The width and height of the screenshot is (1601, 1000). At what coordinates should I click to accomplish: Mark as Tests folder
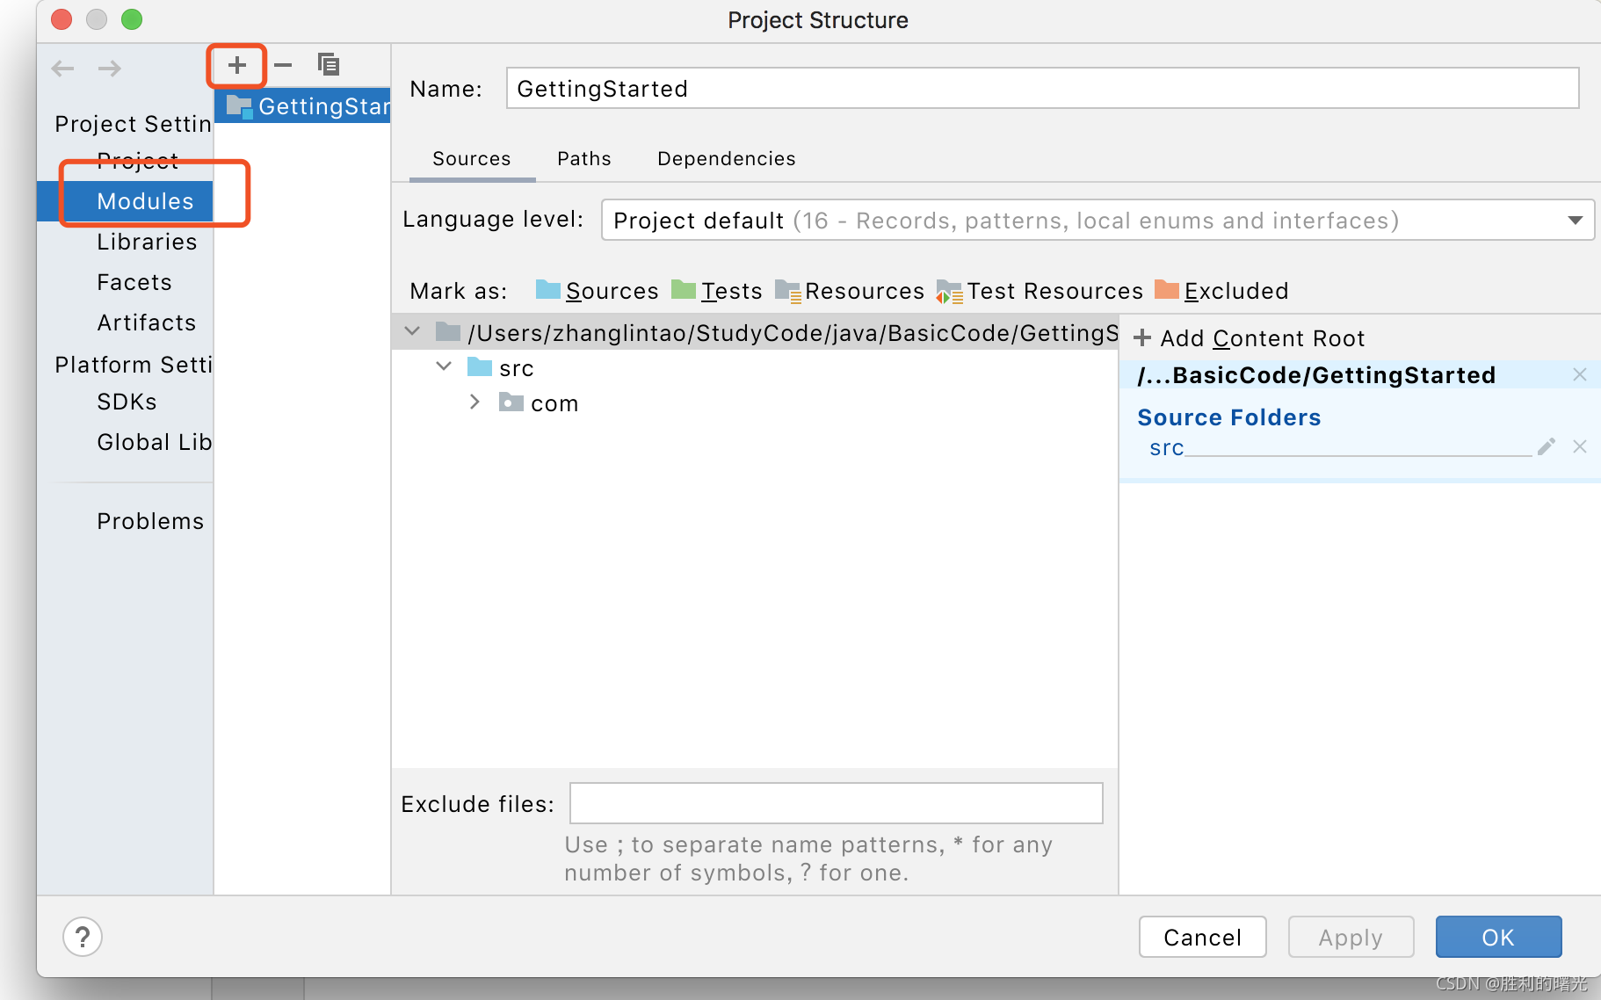point(716,291)
